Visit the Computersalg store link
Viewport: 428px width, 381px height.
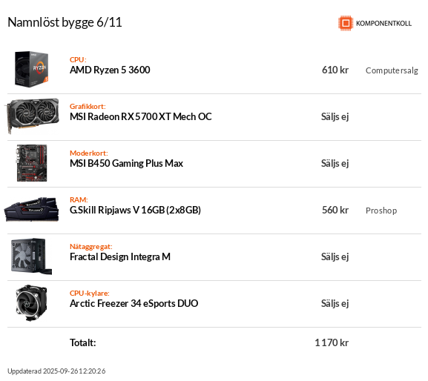coord(392,70)
